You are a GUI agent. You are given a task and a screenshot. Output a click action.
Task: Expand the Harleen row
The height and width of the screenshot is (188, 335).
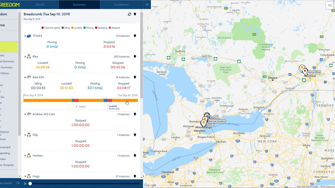25,156
